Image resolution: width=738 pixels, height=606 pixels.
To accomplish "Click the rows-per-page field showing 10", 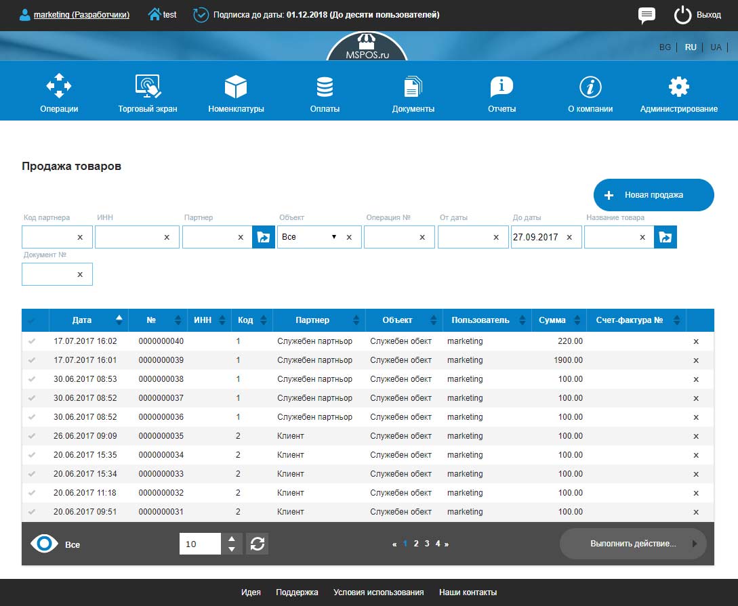I will (200, 544).
